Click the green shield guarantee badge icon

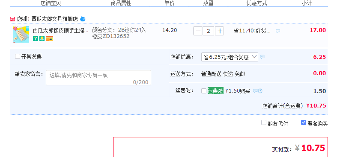click(42, 38)
